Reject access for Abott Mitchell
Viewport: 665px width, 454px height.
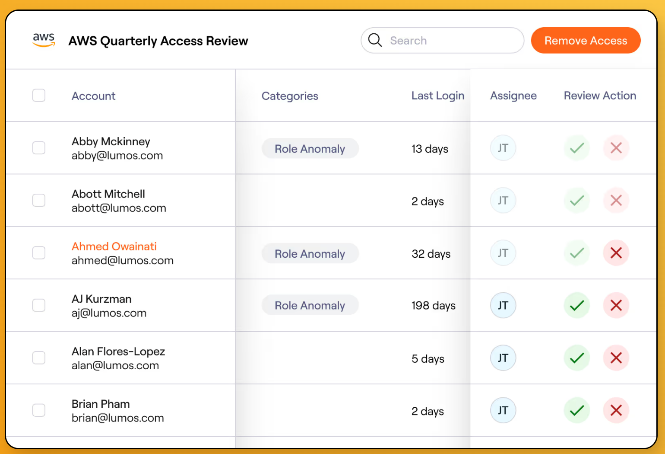(x=616, y=200)
